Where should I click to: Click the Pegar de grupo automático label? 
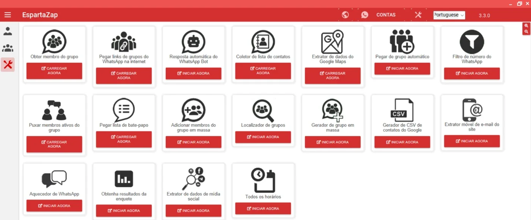pyautogui.click(x=402, y=57)
